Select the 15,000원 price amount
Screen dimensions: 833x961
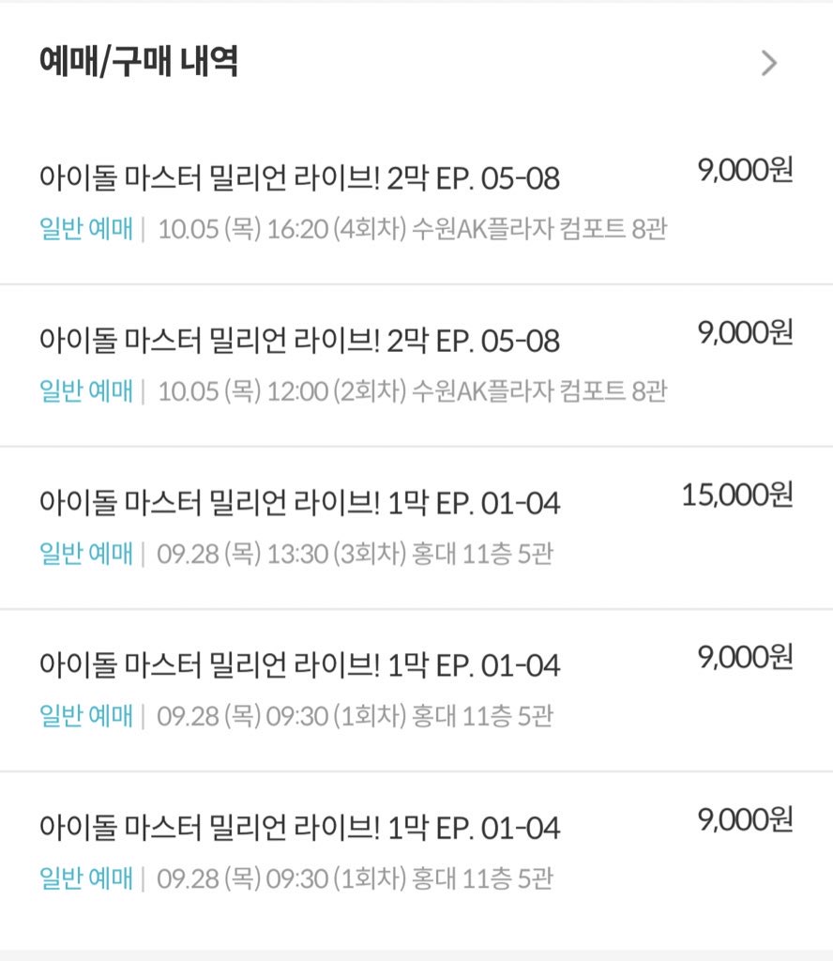pyautogui.click(x=737, y=496)
